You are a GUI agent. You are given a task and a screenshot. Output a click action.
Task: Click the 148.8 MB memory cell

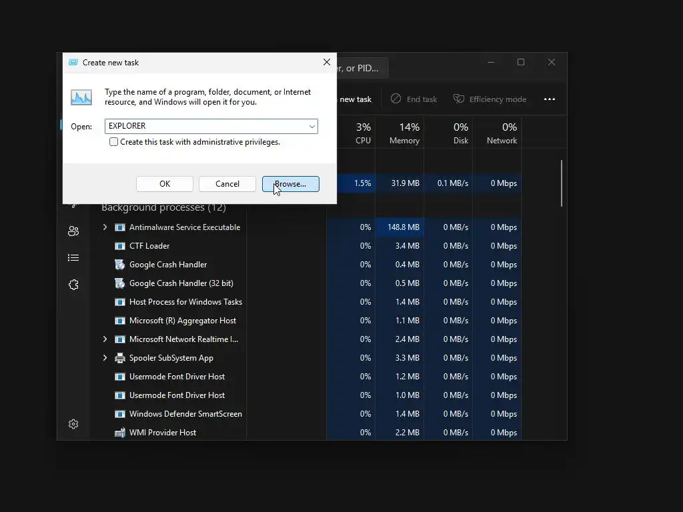400,227
